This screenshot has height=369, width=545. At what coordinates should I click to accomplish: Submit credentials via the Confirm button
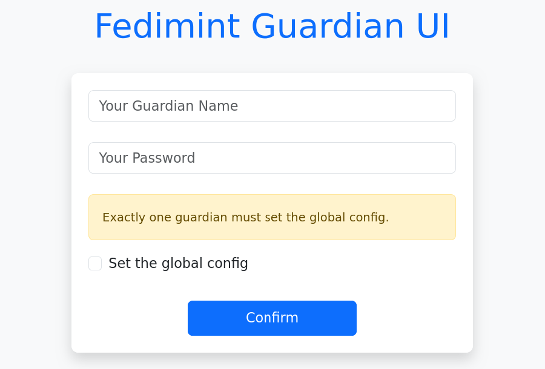[x=272, y=318]
